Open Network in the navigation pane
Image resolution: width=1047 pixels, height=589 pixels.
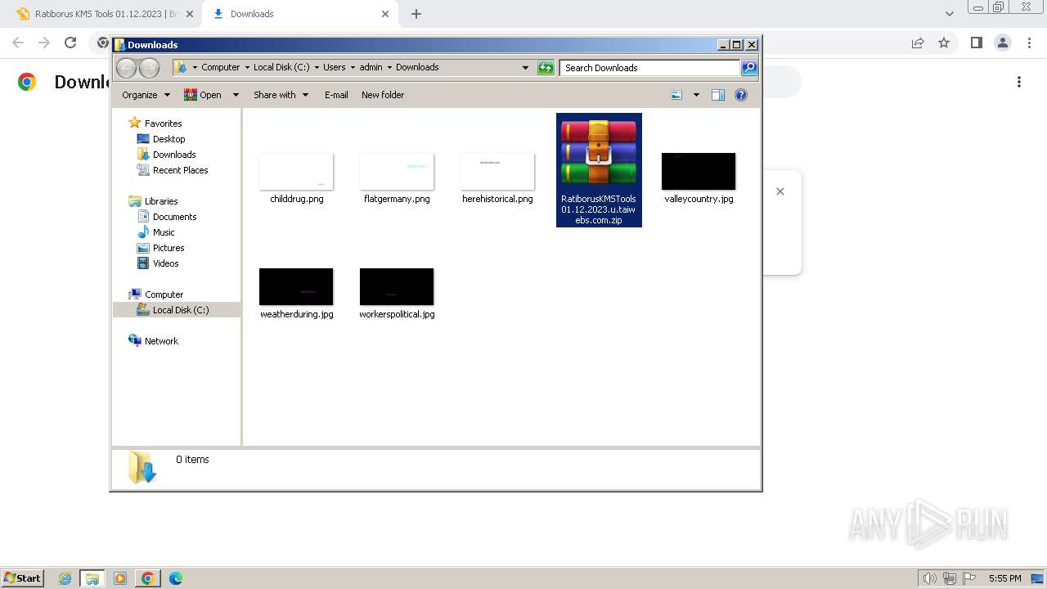click(161, 341)
